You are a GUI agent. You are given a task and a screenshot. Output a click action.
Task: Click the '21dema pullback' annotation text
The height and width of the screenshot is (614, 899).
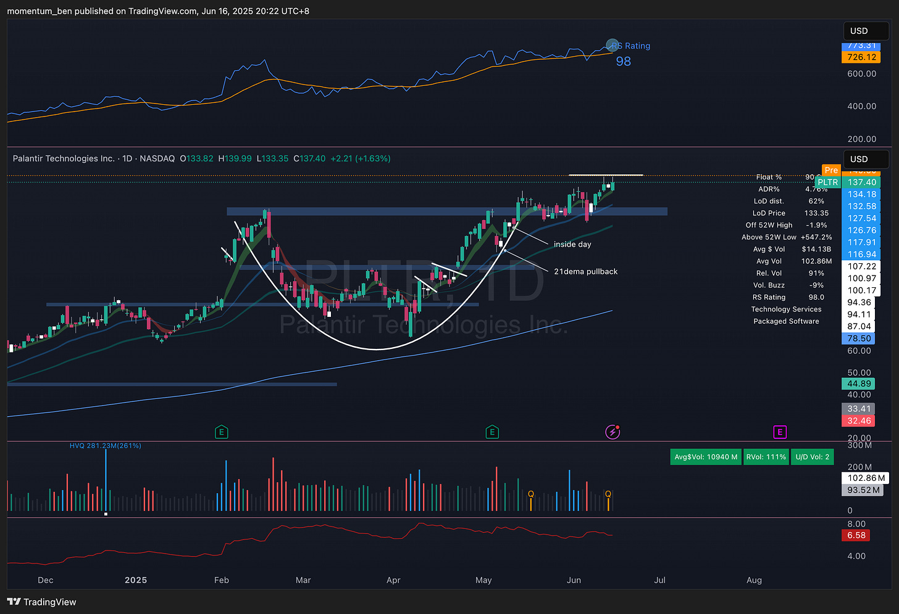tap(585, 271)
